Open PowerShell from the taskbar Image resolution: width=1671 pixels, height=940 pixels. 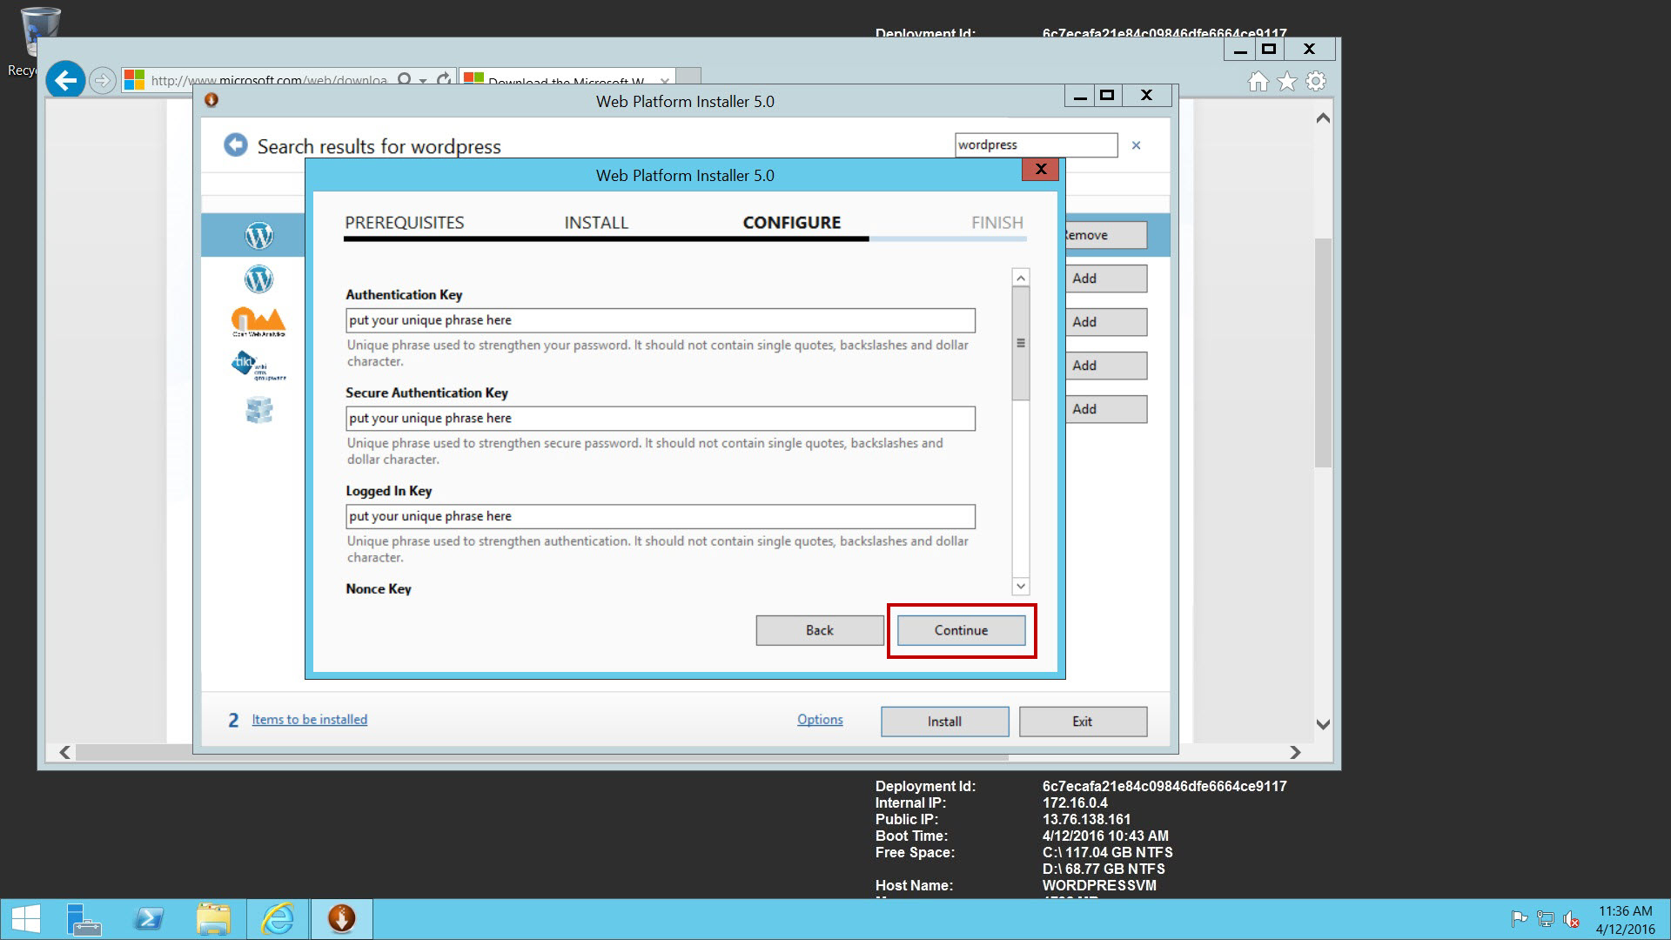(149, 919)
